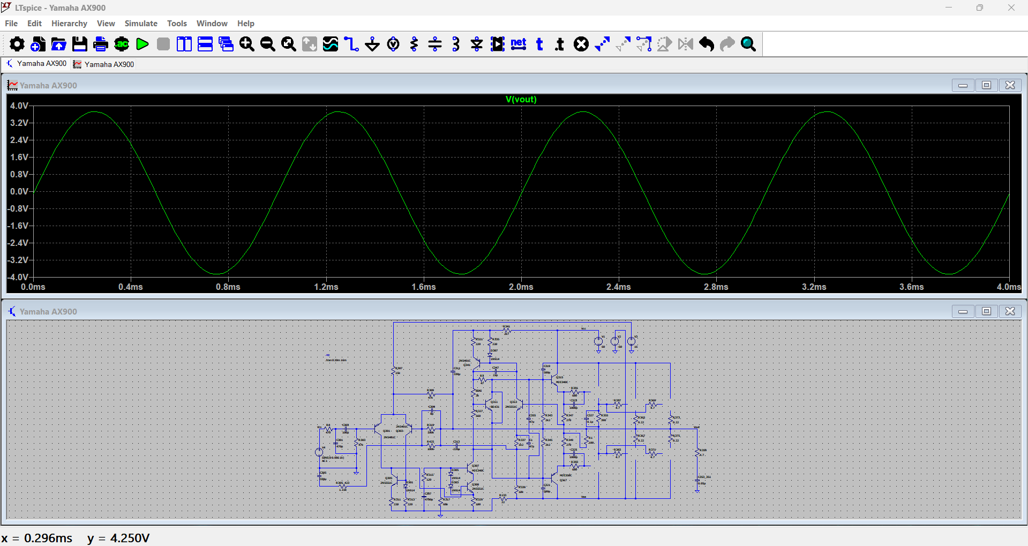
Task: Print the schematic
Action: tap(101, 44)
